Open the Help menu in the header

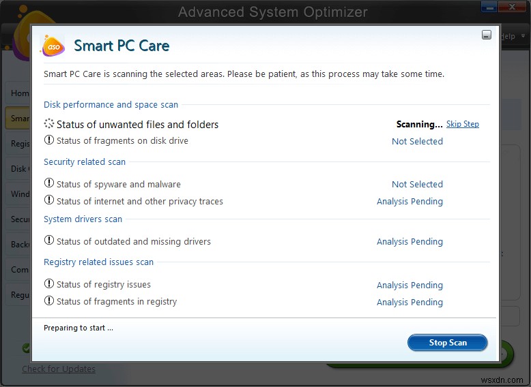[x=508, y=36]
